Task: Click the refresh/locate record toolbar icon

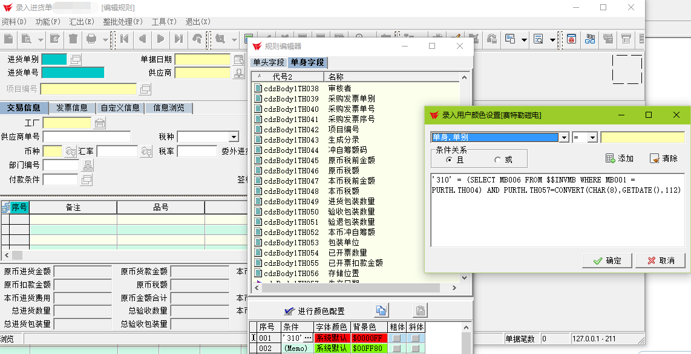Action: [x=197, y=39]
